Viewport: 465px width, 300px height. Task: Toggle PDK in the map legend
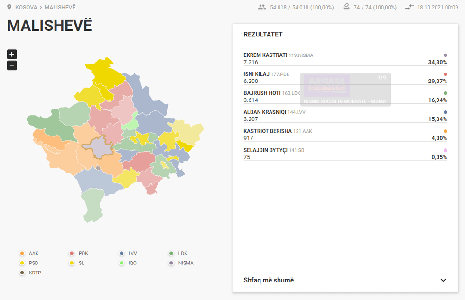(72, 253)
